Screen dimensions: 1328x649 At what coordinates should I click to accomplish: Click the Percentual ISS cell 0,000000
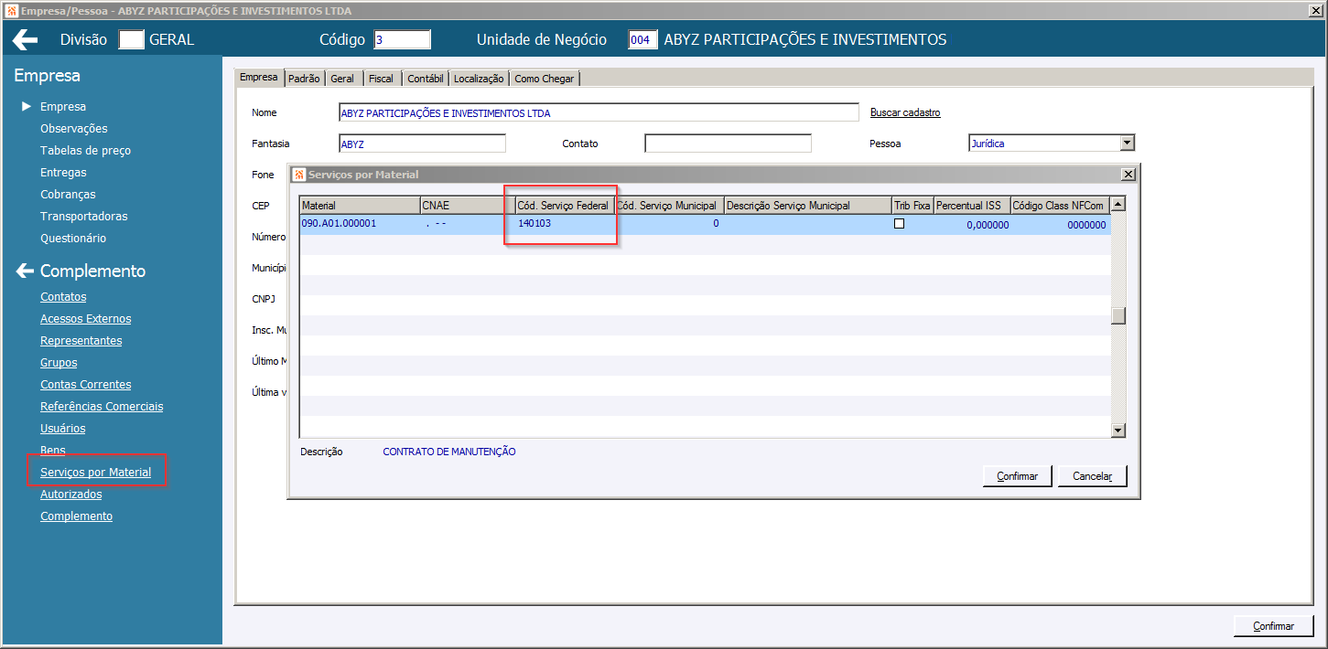(x=971, y=224)
